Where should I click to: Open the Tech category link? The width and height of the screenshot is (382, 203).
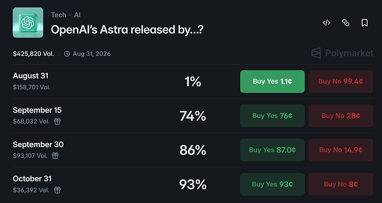tap(59, 15)
